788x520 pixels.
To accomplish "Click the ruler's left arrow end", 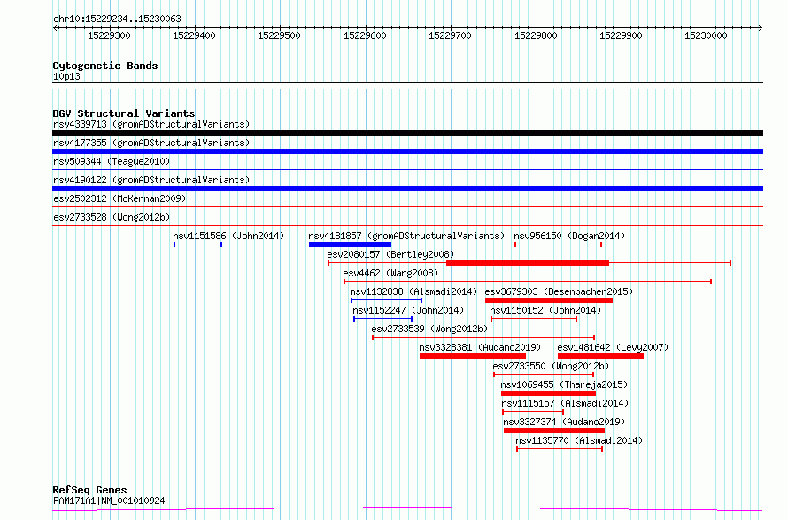I will pos(55,28).
